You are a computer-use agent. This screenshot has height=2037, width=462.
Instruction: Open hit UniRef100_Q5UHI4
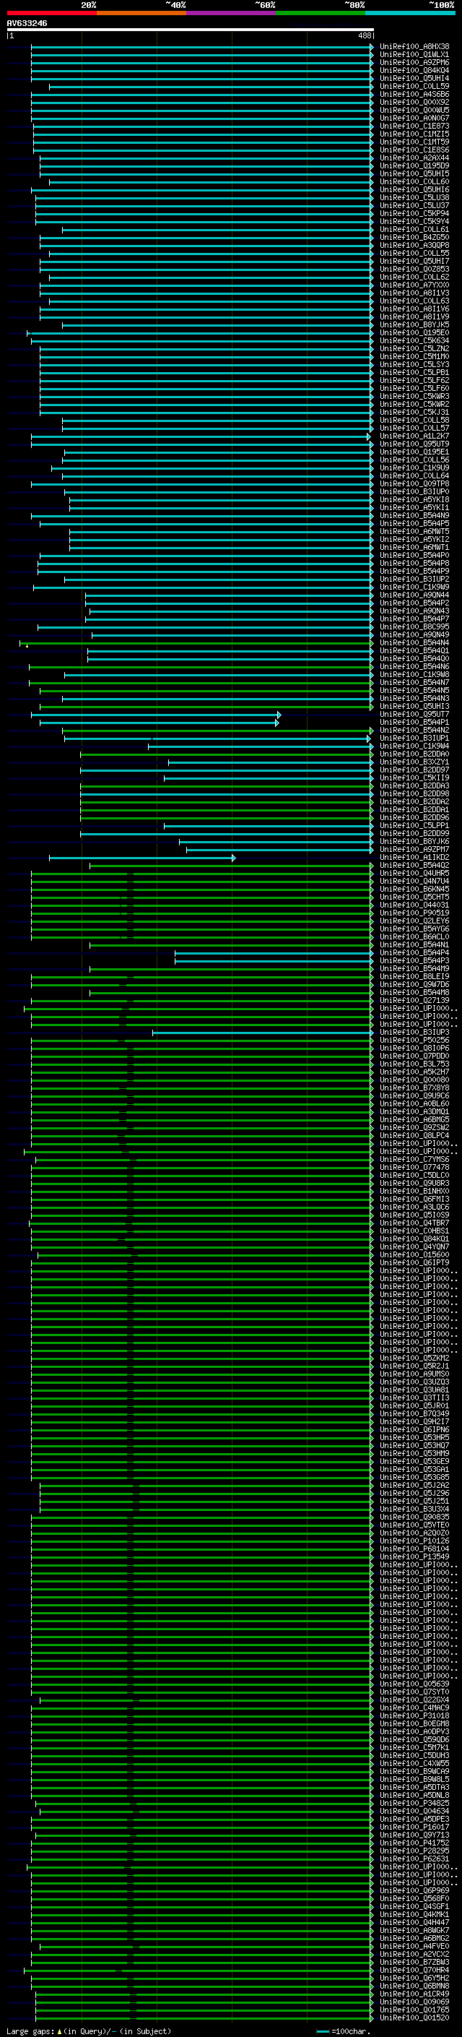pos(414,78)
